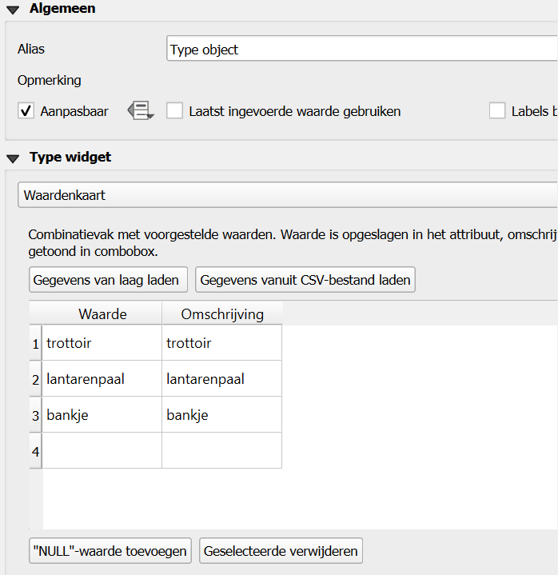This screenshot has width=558, height=575.
Task: Click Gegevens vanuit CSV-bestand laden
Action: [305, 280]
